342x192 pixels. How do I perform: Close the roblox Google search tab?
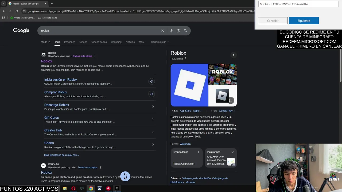[45, 4]
